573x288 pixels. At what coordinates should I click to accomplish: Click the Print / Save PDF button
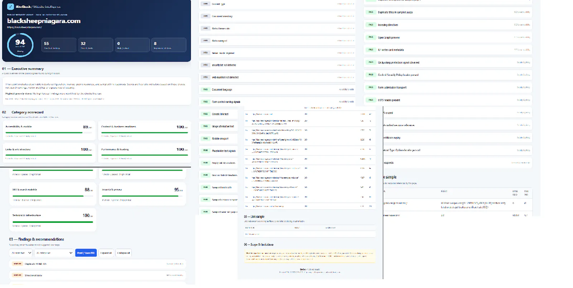86,253
